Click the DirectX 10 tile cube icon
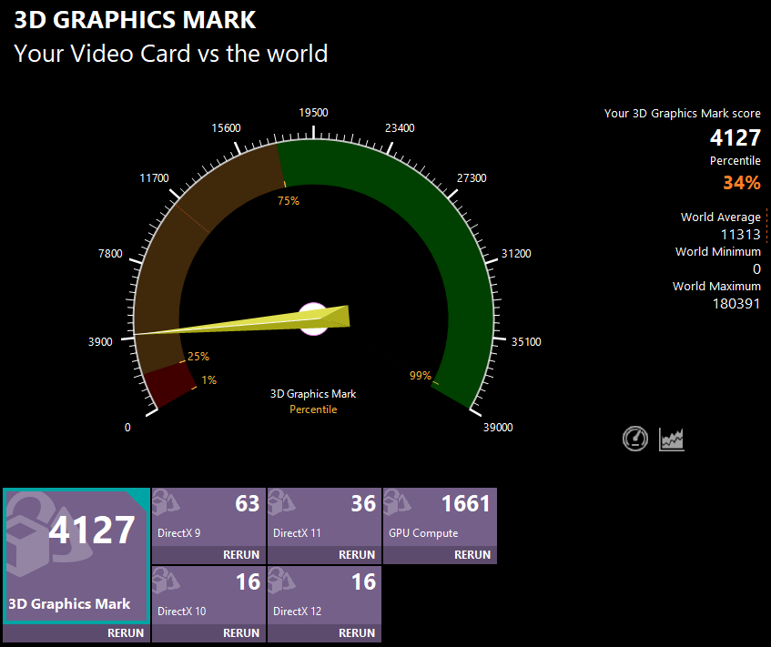This screenshot has width=771, height=647. tap(166, 581)
